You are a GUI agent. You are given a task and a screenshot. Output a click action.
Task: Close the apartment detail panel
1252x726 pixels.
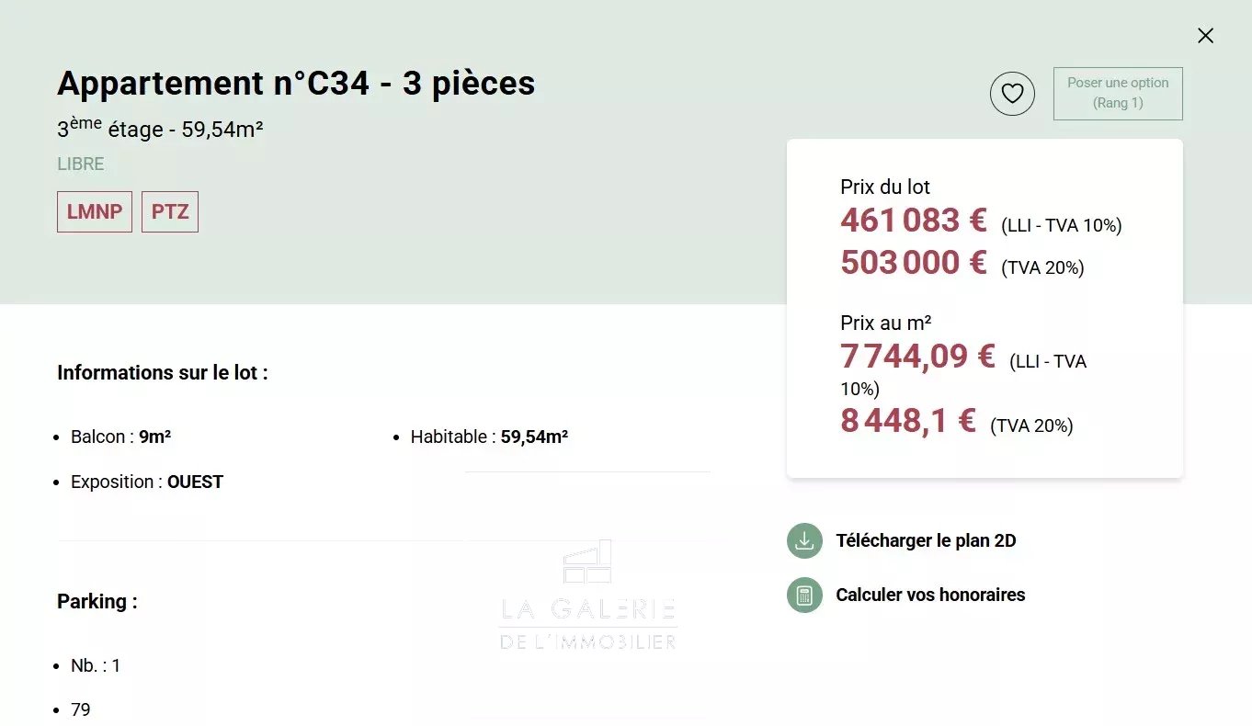point(1205,36)
